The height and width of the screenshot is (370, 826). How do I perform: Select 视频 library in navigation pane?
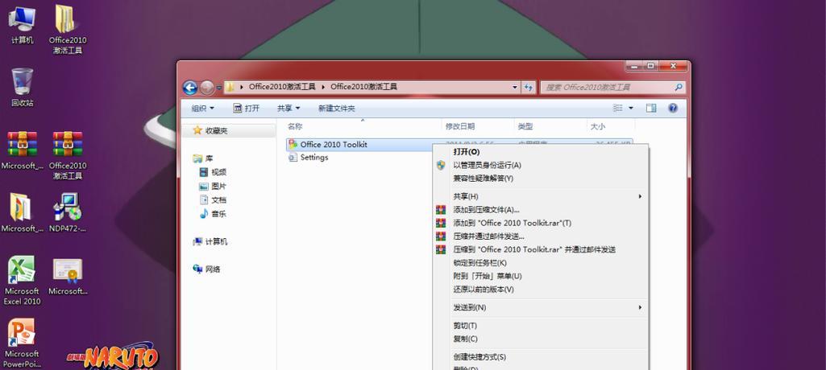pyautogui.click(x=213, y=172)
